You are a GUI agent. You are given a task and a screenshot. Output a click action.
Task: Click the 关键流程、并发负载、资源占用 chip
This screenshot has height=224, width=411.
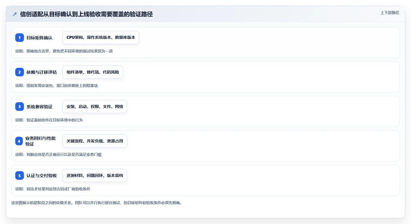[x=95, y=141]
